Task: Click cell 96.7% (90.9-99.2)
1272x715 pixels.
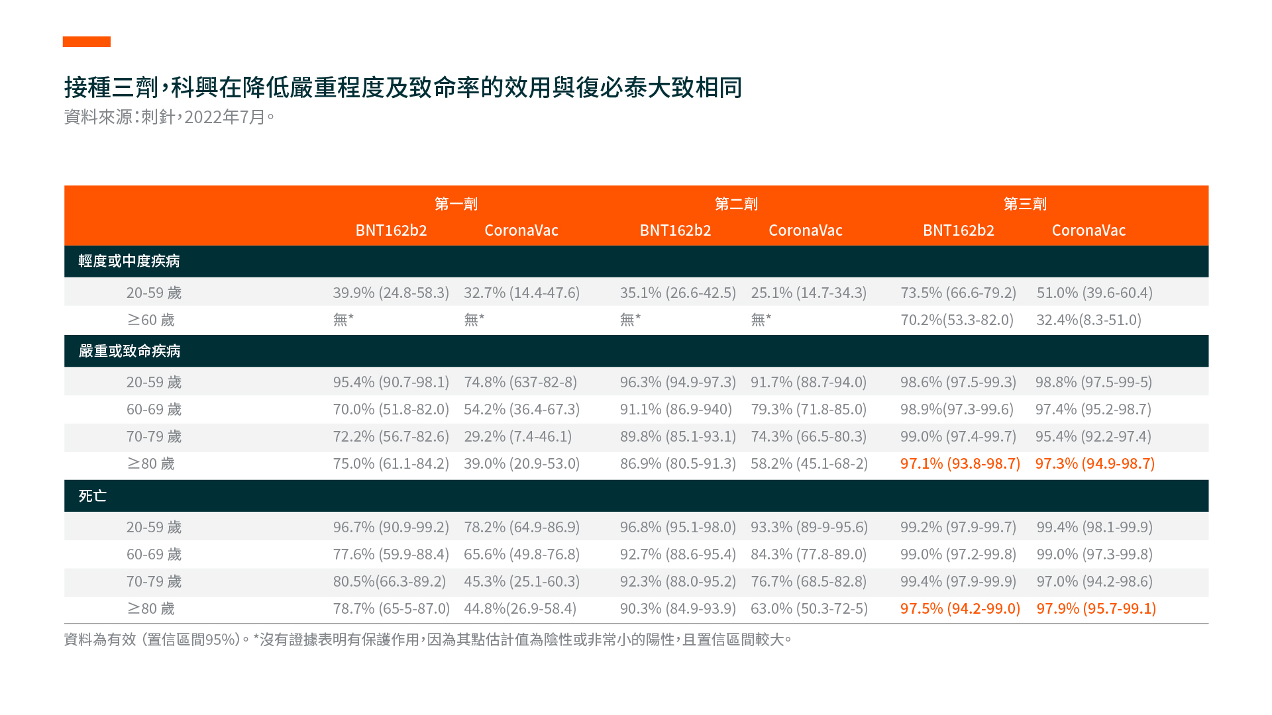Action: click(x=391, y=527)
